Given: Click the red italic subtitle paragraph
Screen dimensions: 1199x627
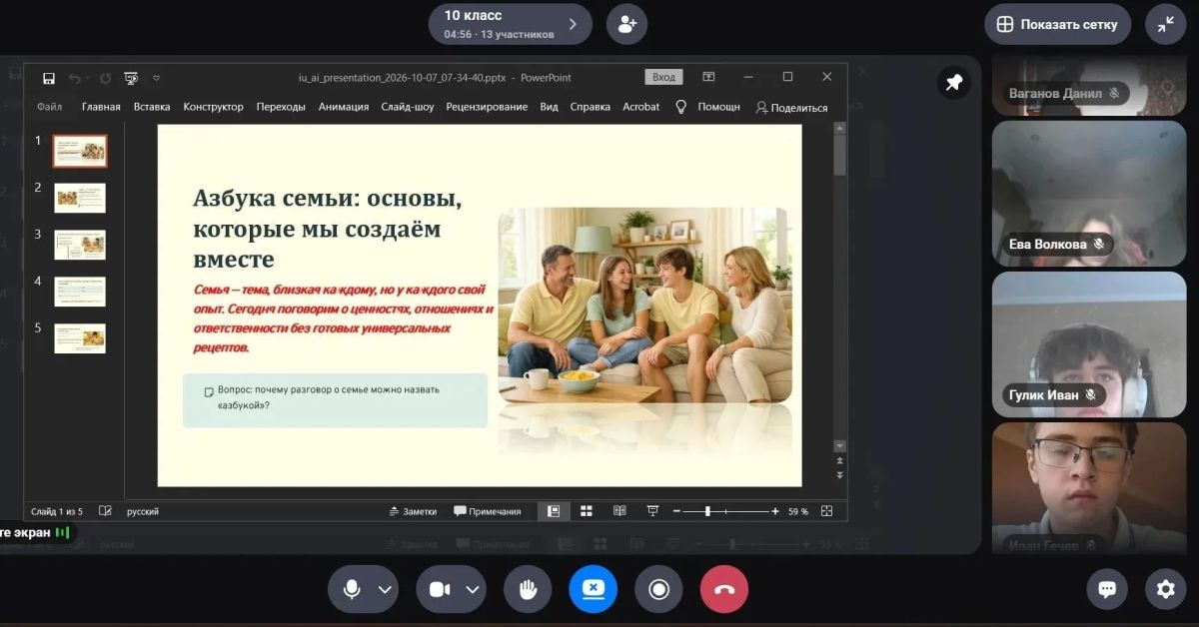Looking at the screenshot, I should click(343, 318).
